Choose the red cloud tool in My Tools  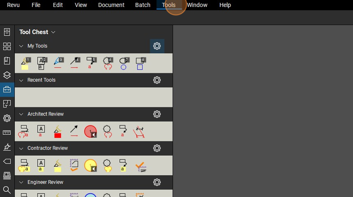point(107,63)
